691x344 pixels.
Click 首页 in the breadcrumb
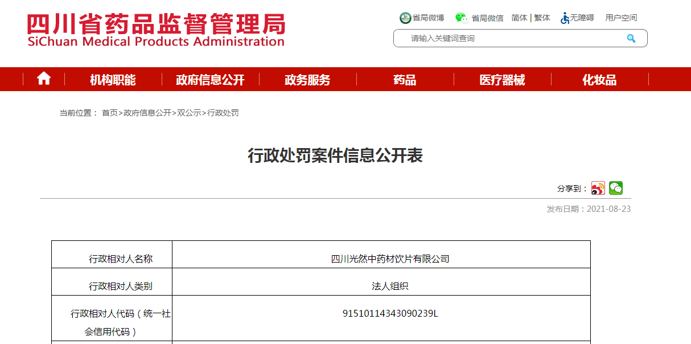click(110, 113)
